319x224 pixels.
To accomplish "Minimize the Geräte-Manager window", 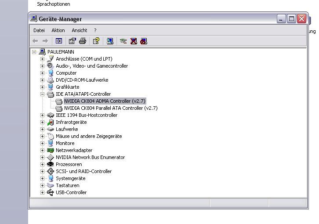I will click(x=281, y=19).
